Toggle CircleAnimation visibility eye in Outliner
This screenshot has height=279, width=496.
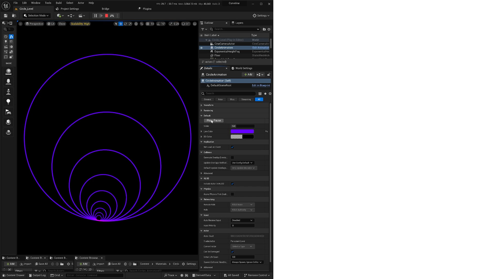pos(201,48)
